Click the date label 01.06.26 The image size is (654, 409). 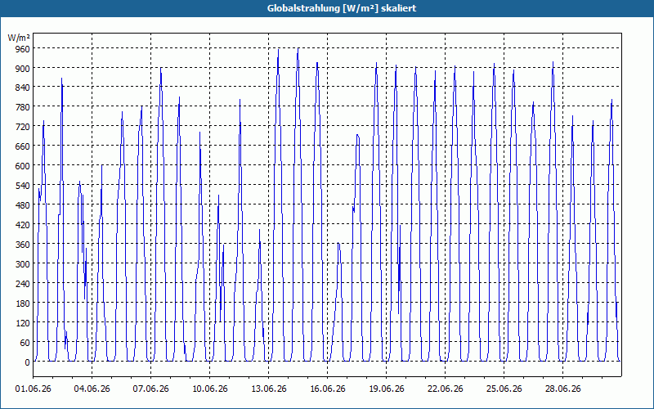[34, 389]
